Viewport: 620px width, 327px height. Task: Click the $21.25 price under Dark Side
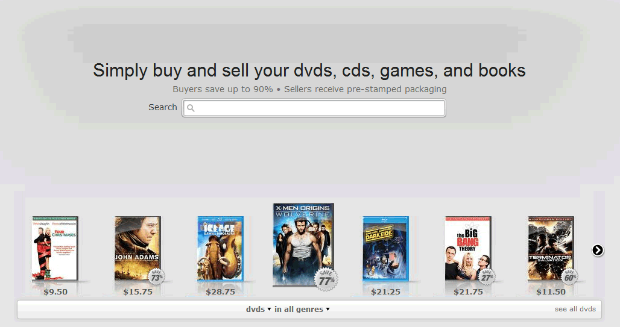[385, 292]
